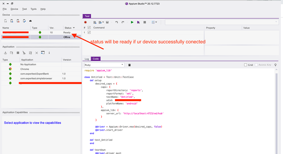The height and width of the screenshot is (154, 283).
Task: Start recording a new test
Action: click(x=85, y=22)
